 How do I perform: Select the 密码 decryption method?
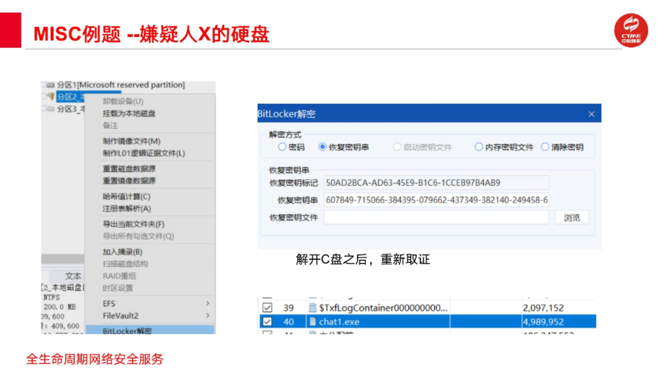(x=282, y=147)
